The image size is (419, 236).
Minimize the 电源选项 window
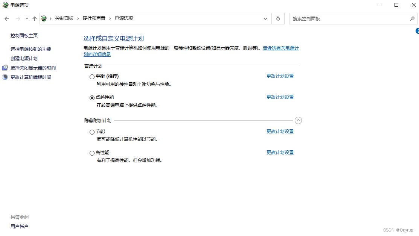(x=379, y=5)
